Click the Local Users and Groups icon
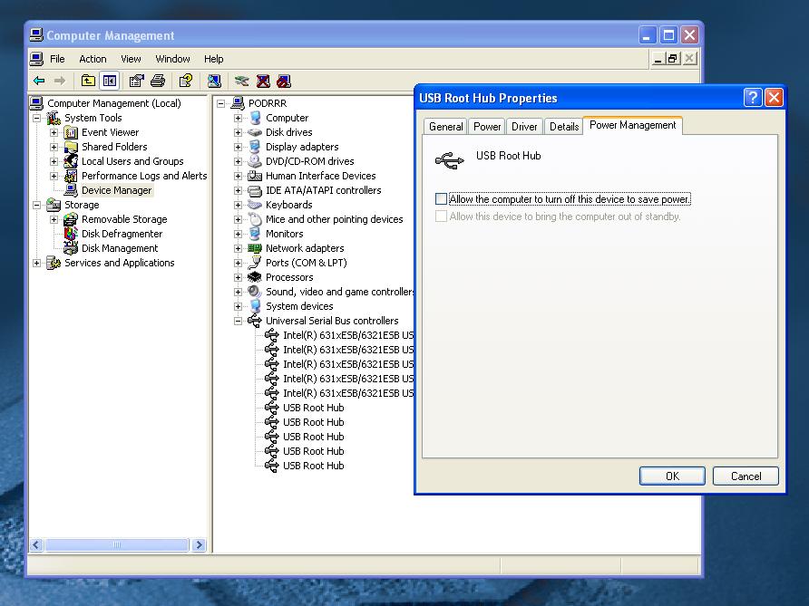 pyautogui.click(x=71, y=161)
